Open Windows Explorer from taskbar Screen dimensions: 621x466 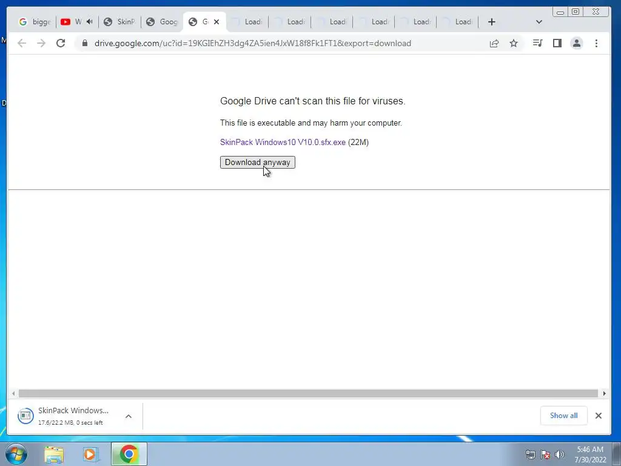pos(54,454)
